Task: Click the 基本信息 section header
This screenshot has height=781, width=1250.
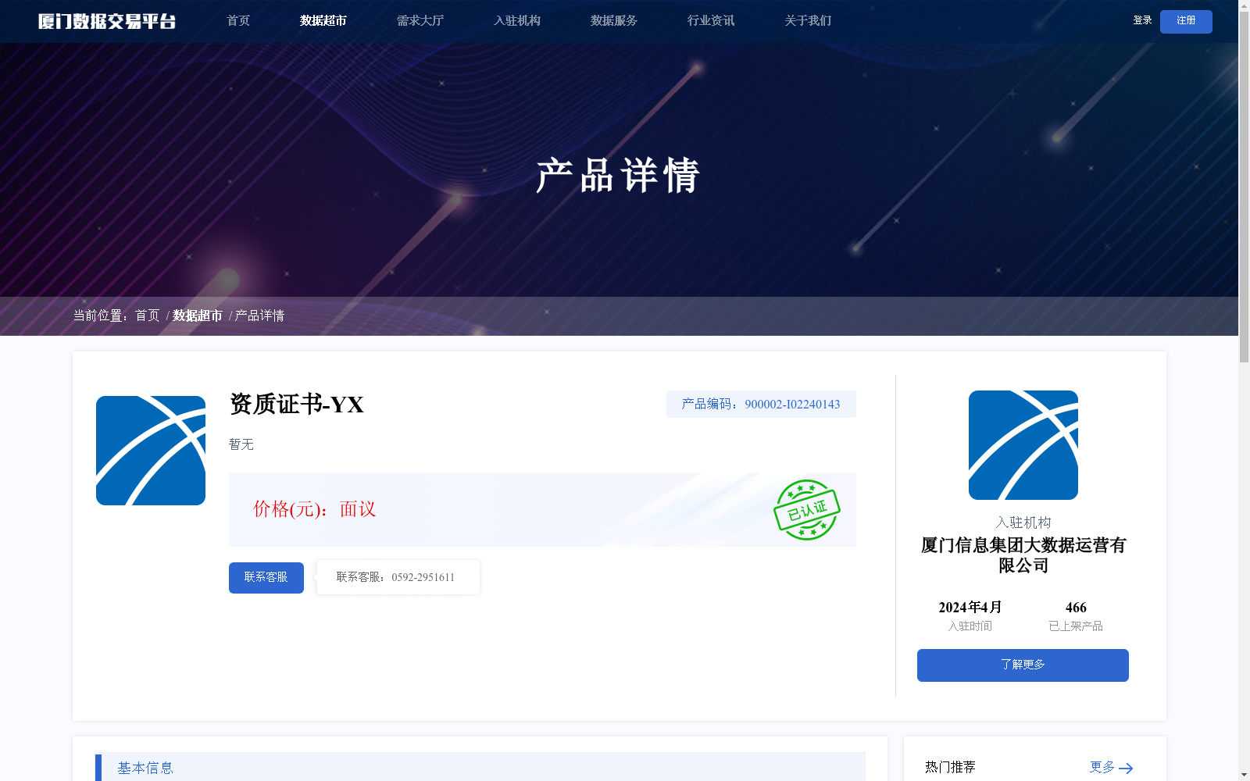Action: tap(480, 768)
